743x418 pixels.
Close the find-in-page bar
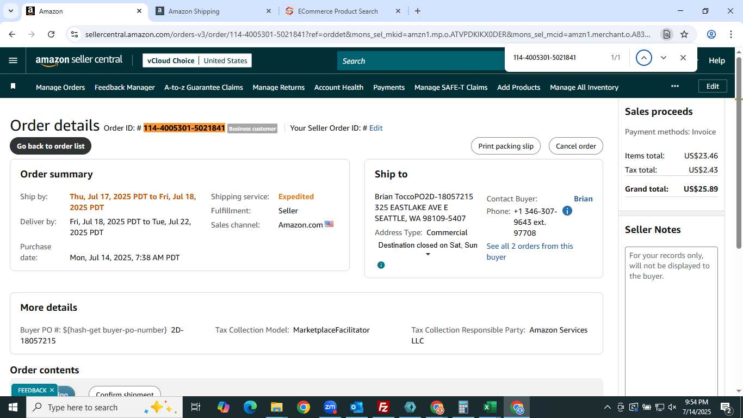click(x=683, y=58)
